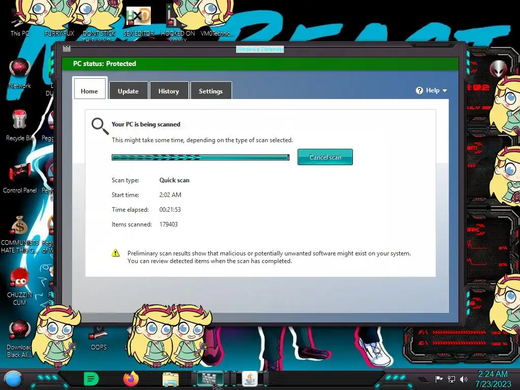
Task: Open the History tab
Action: [169, 90]
